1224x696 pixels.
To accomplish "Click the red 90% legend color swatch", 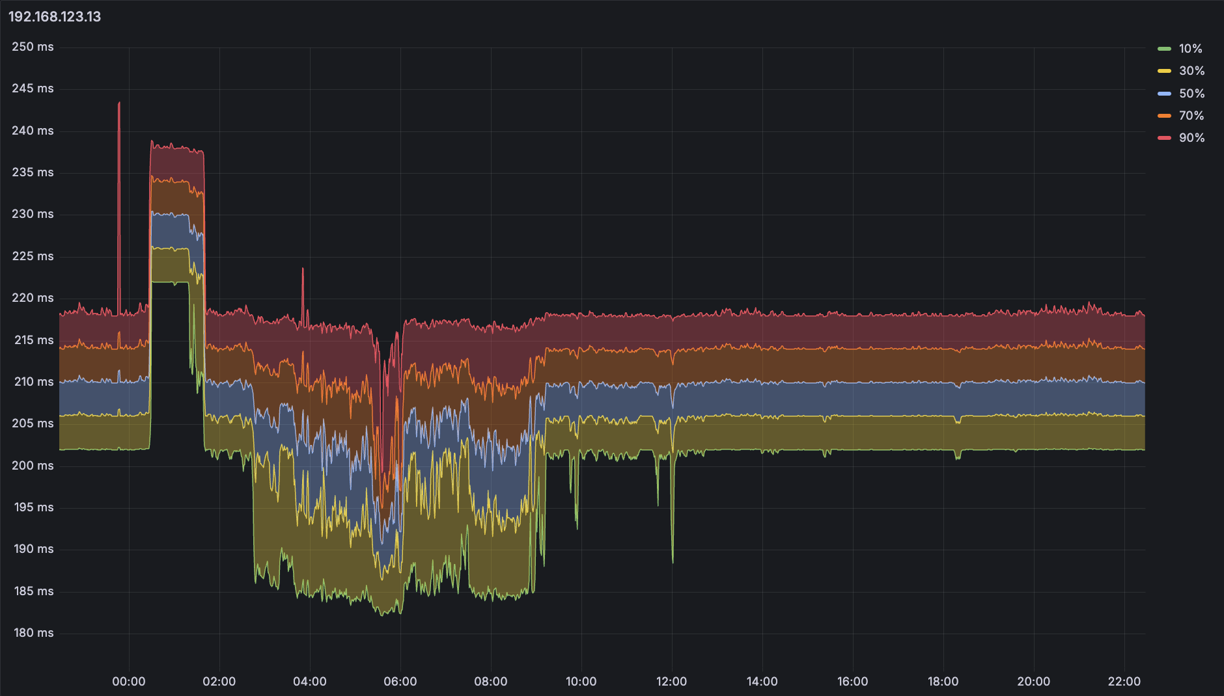I will point(1164,138).
